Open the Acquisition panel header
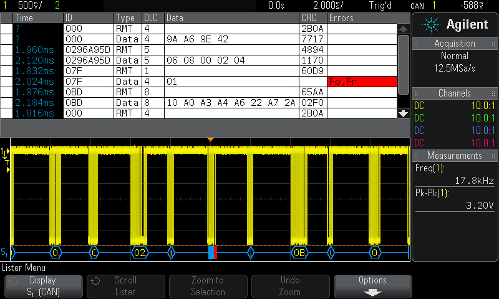The height and width of the screenshot is (299, 499). [x=455, y=43]
